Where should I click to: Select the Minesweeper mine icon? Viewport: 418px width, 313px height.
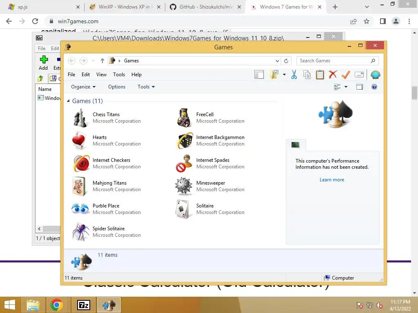(183, 186)
